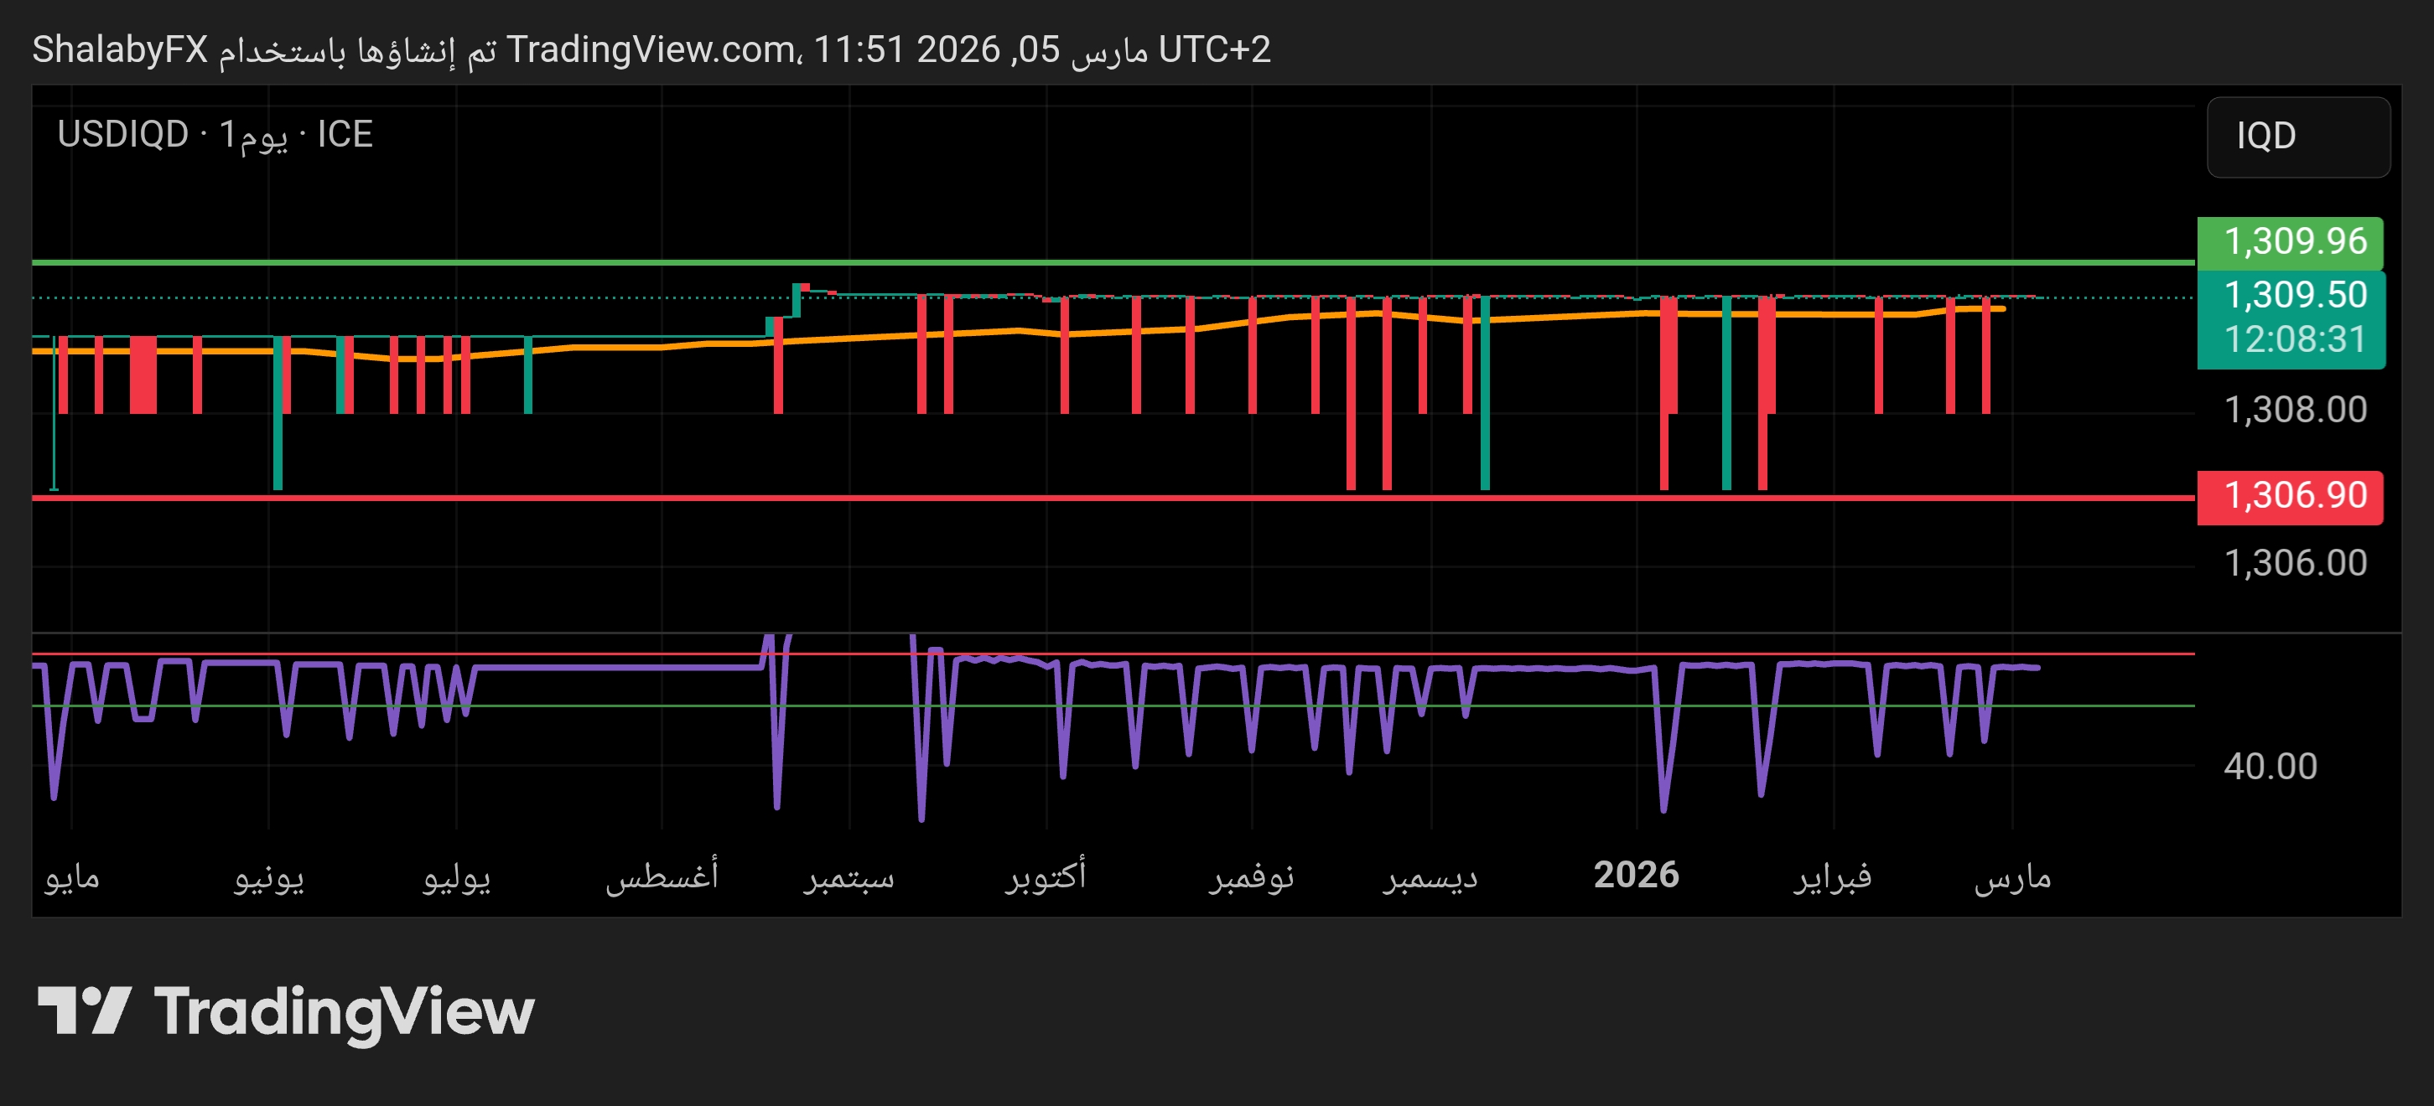
Task: Click the TradingView logo icon
Action: [x=83, y=1010]
